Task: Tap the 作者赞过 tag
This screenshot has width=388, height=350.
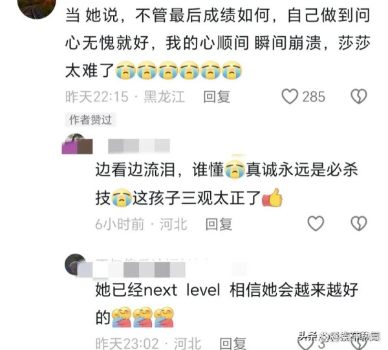Action: (x=91, y=120)
